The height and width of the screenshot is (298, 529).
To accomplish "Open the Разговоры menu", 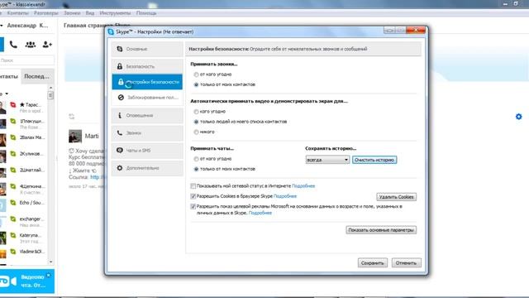I will 46,13.
